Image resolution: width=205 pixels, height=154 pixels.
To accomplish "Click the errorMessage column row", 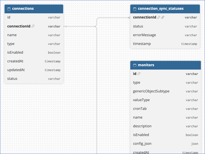I will point(165,35).
